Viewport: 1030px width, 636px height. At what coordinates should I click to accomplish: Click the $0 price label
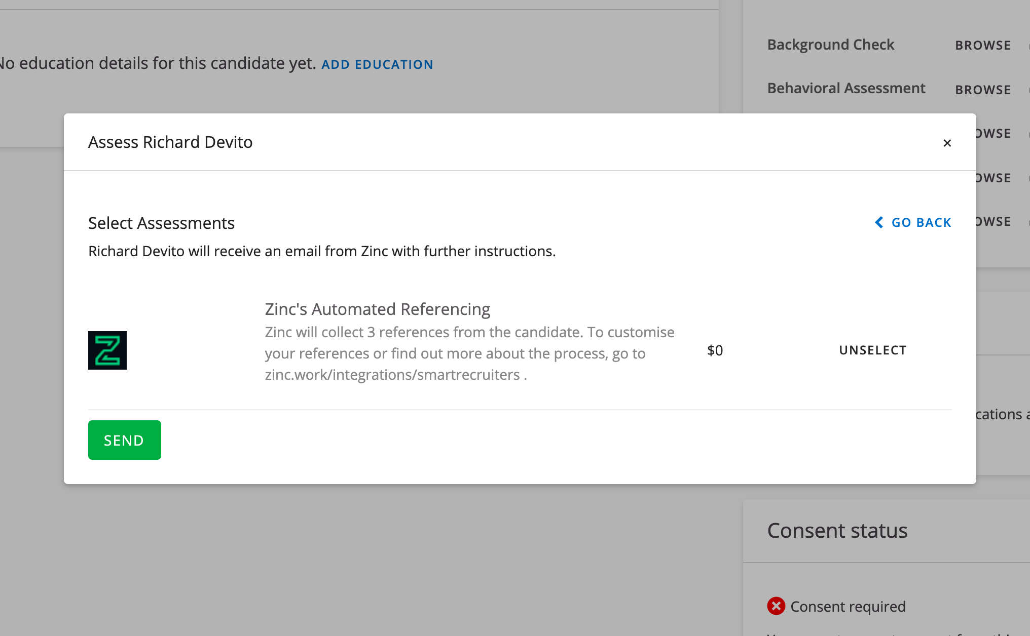(715, 350)
